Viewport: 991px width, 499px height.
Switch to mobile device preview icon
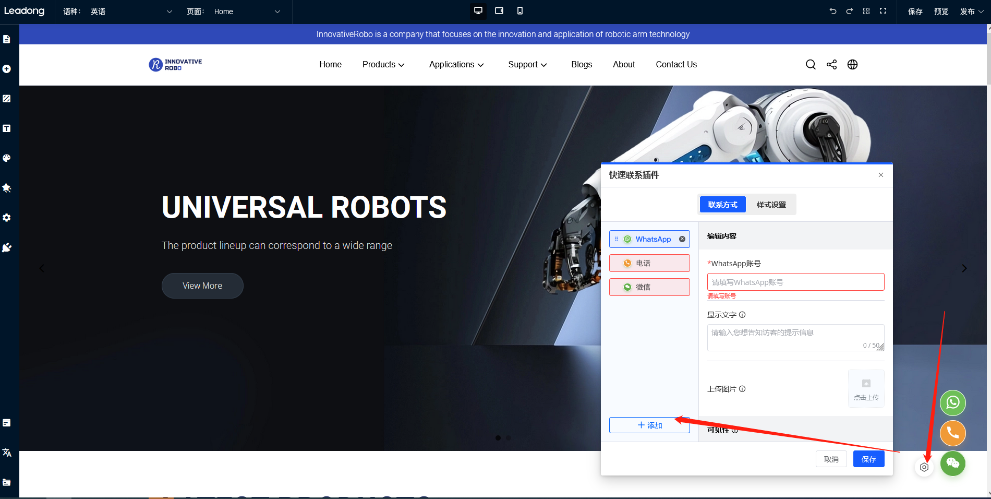(x=519, y=11)
